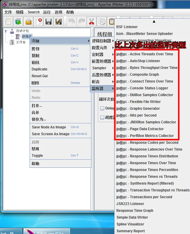Click the Close test plan icon
Viewport: 190px width, 234px height.
coord(38,22)
